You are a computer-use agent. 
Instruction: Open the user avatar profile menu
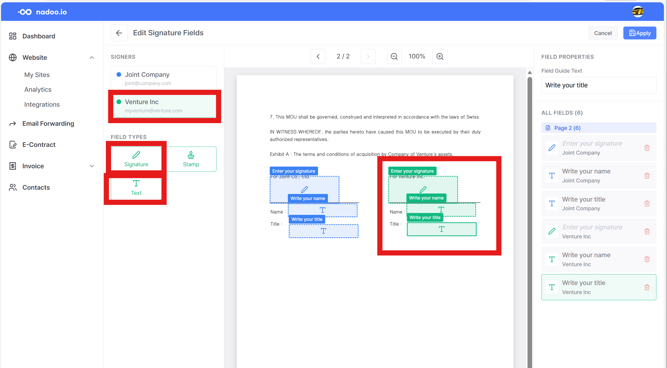pos(638,12)
